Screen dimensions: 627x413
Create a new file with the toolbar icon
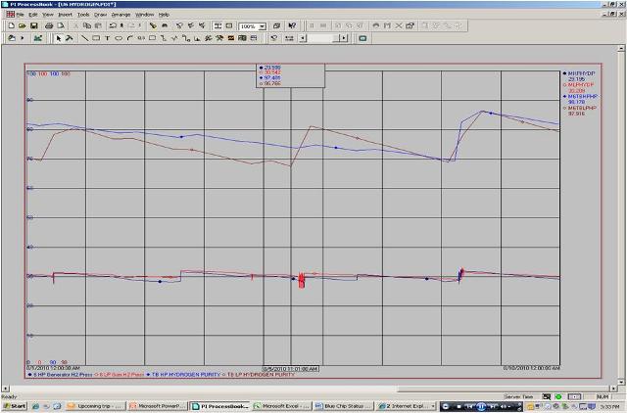click(x=11, y=26)
